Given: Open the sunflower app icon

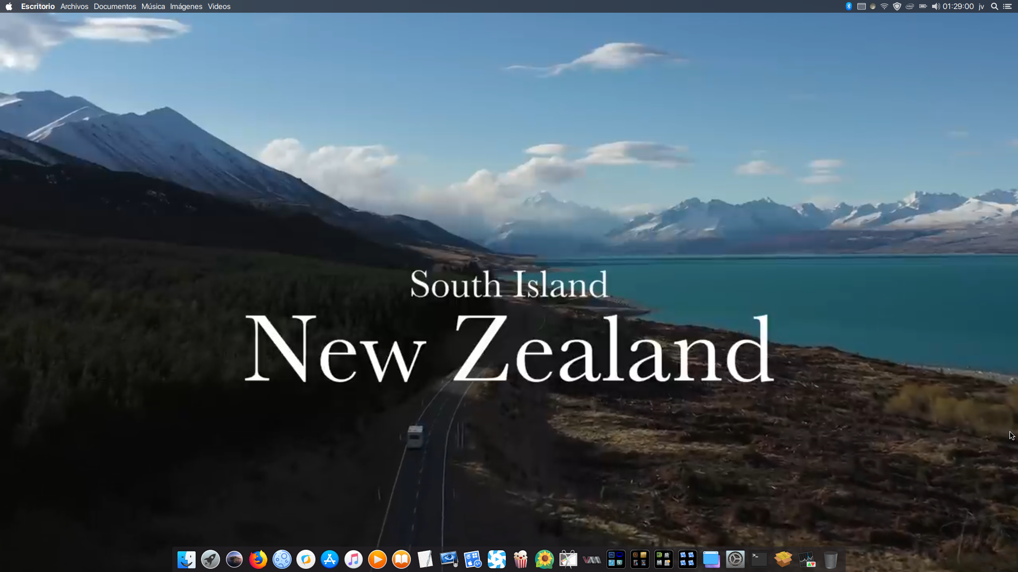Looking at the screenshot, I should coord(545,559).
